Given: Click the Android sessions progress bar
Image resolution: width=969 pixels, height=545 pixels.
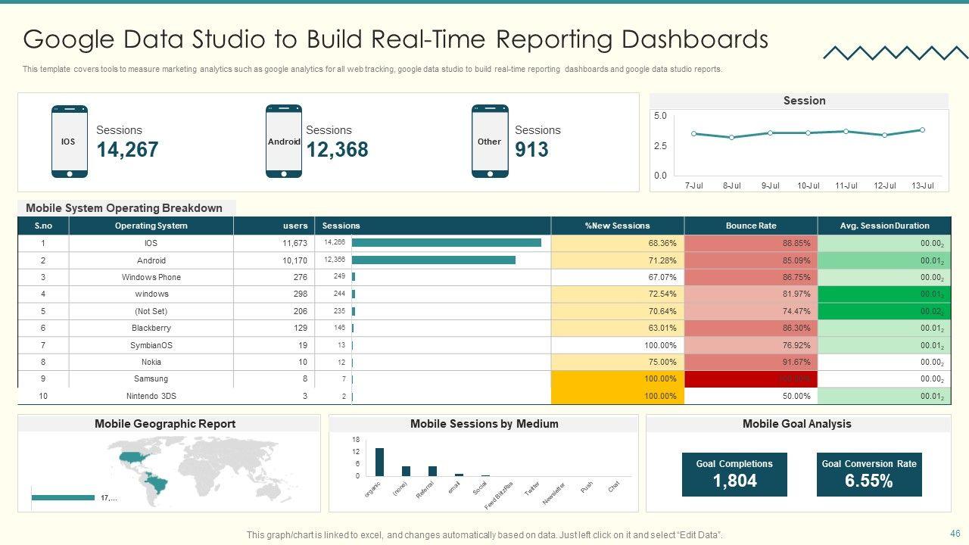Looking at the screenshot, I should pos(433,260).
